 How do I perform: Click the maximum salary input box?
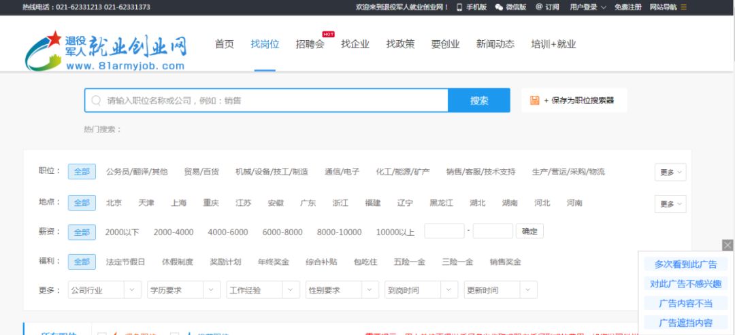pyautogui.click(x=493, y=231)
